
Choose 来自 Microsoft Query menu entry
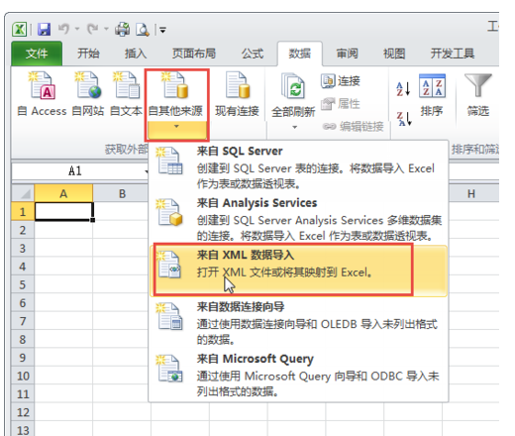coord(299,375)
